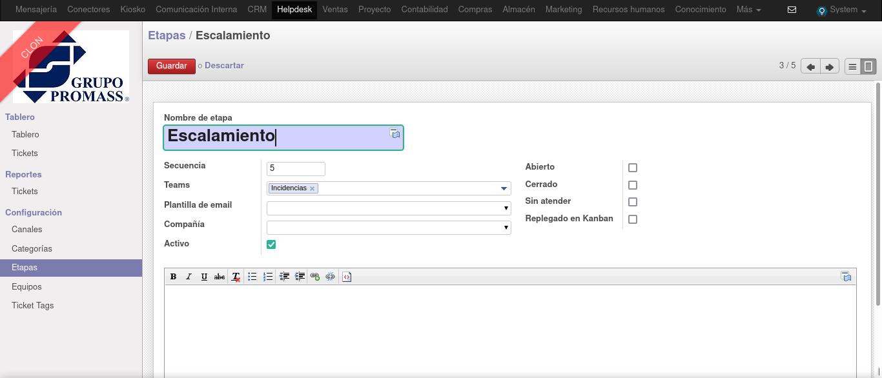882x378 pixels.
Task: Click the Secuencia input field
Action: click(296, 168)
